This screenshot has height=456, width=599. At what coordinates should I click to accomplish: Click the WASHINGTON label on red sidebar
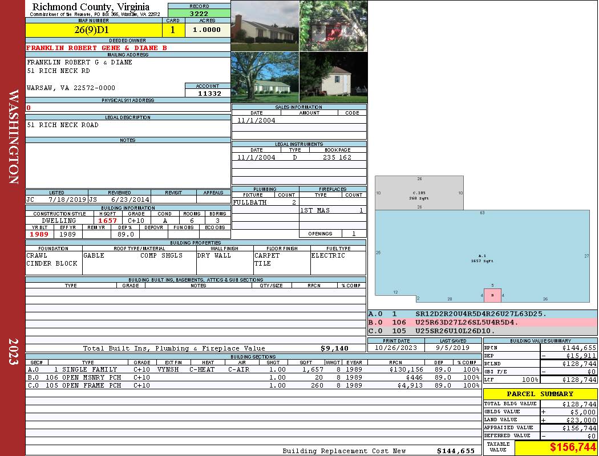click(x=13, y=137)
